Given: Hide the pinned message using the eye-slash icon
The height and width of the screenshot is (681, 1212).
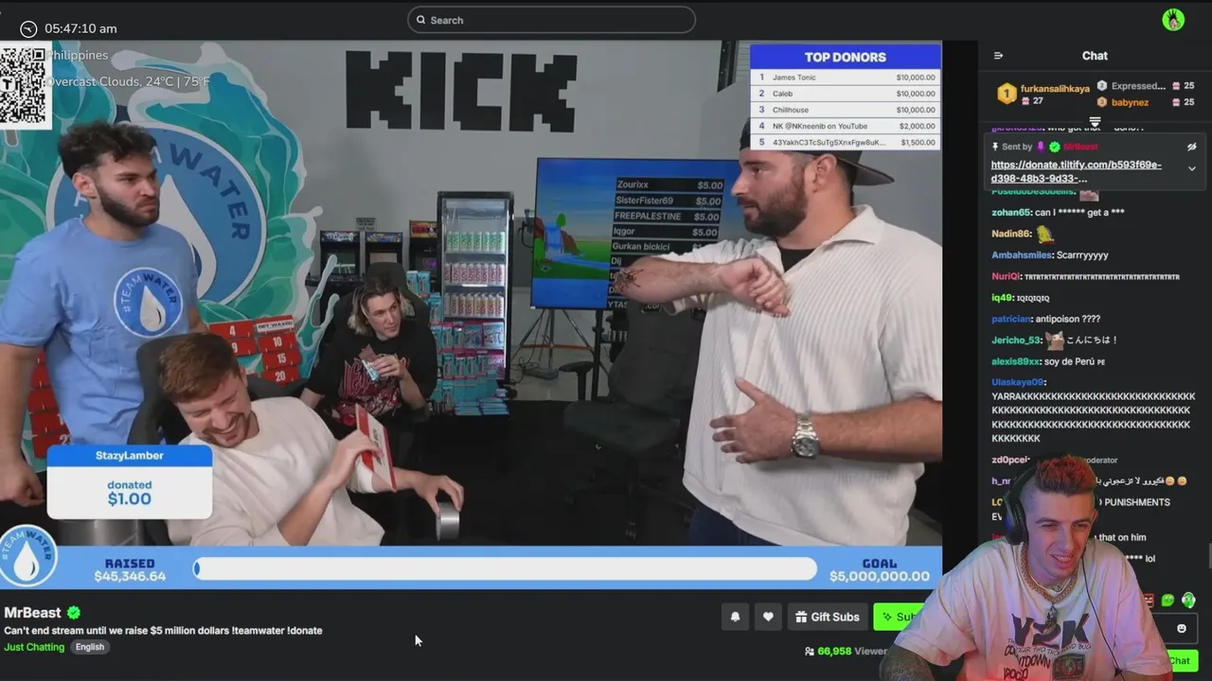Looking at the screenshot, I should click(x=1192, y=147).
